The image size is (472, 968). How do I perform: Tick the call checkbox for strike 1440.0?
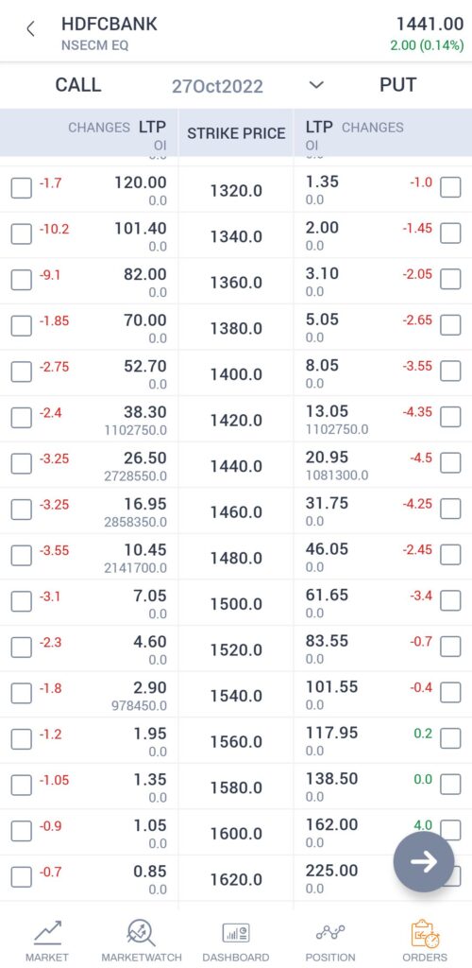[22, 463]
